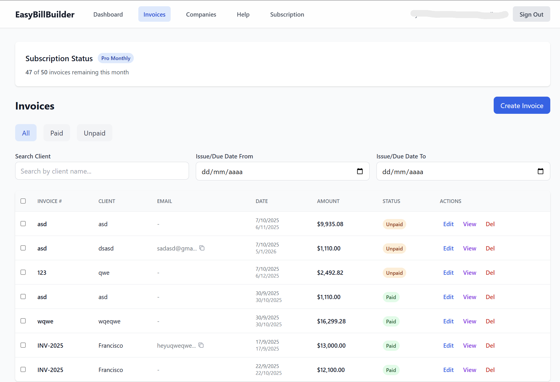This screenshot has width=560, height=382.
Task: Focus the Search by client name field
Action: (x=102, y=171)
